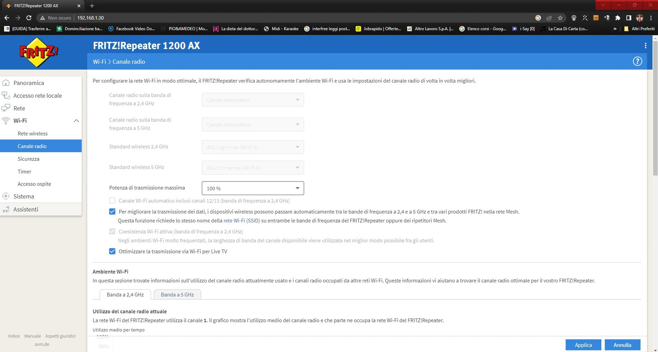The width and height of the screenshot is (658, 352).
Task: Uncheck Ottimizzare la trasmissione per Live TV
Action: tap(112, 251)
